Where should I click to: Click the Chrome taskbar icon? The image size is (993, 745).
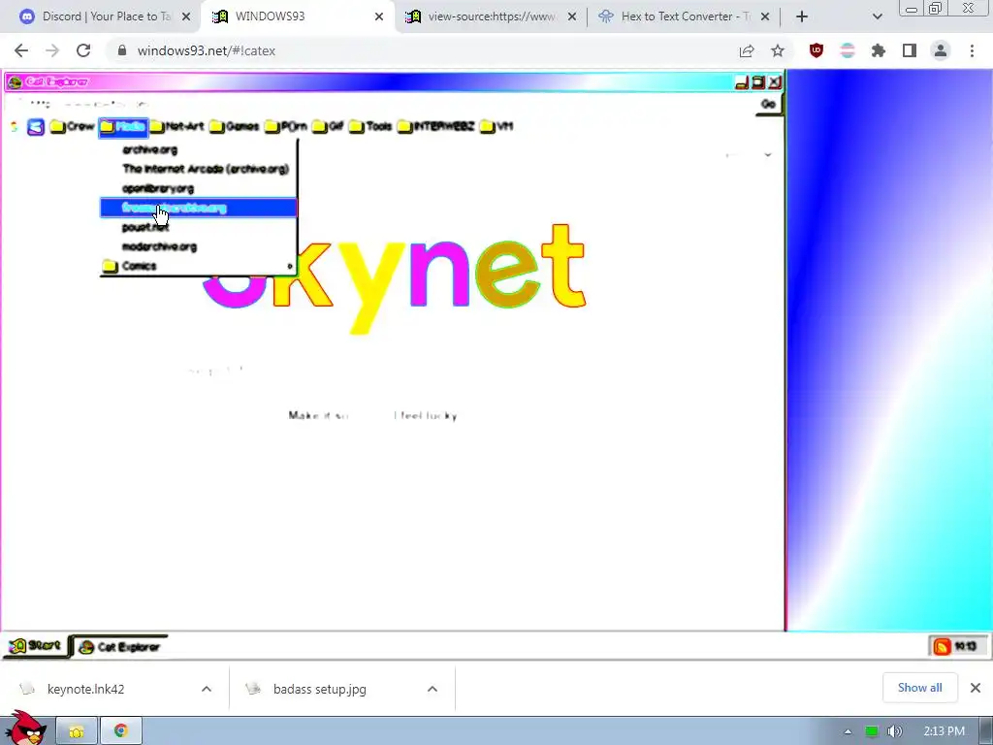[121, 731]
